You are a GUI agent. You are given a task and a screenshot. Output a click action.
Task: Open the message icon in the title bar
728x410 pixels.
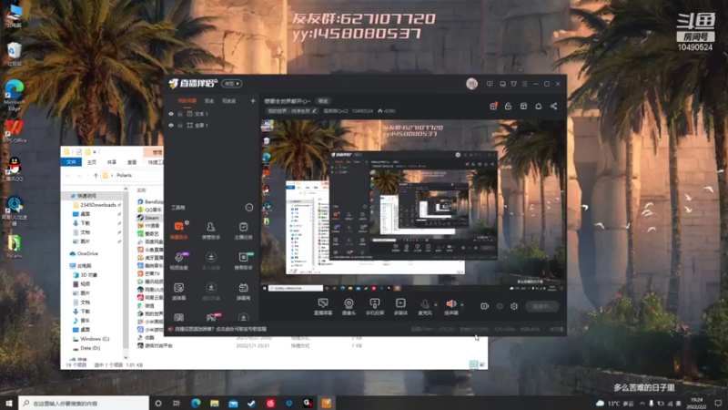(x=490, y=84)
